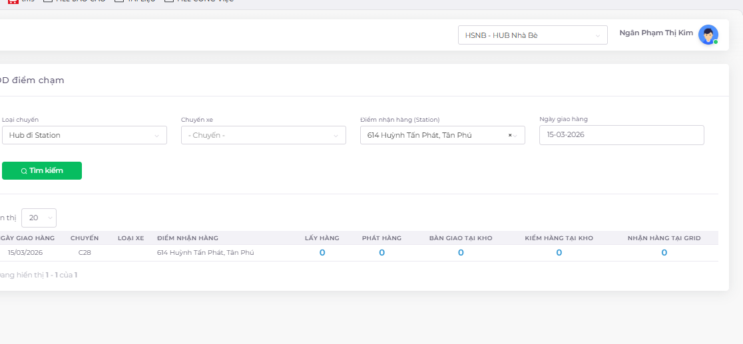Click the Loại xe column header
Screen dimensions: 743x344
tap(130, 238)
